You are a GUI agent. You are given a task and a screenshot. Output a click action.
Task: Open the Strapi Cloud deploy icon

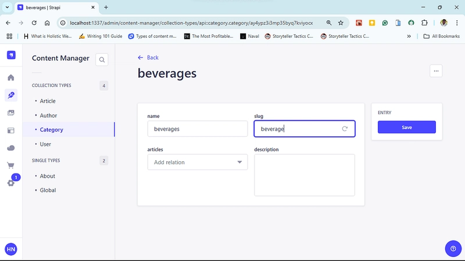coord(11,148)
